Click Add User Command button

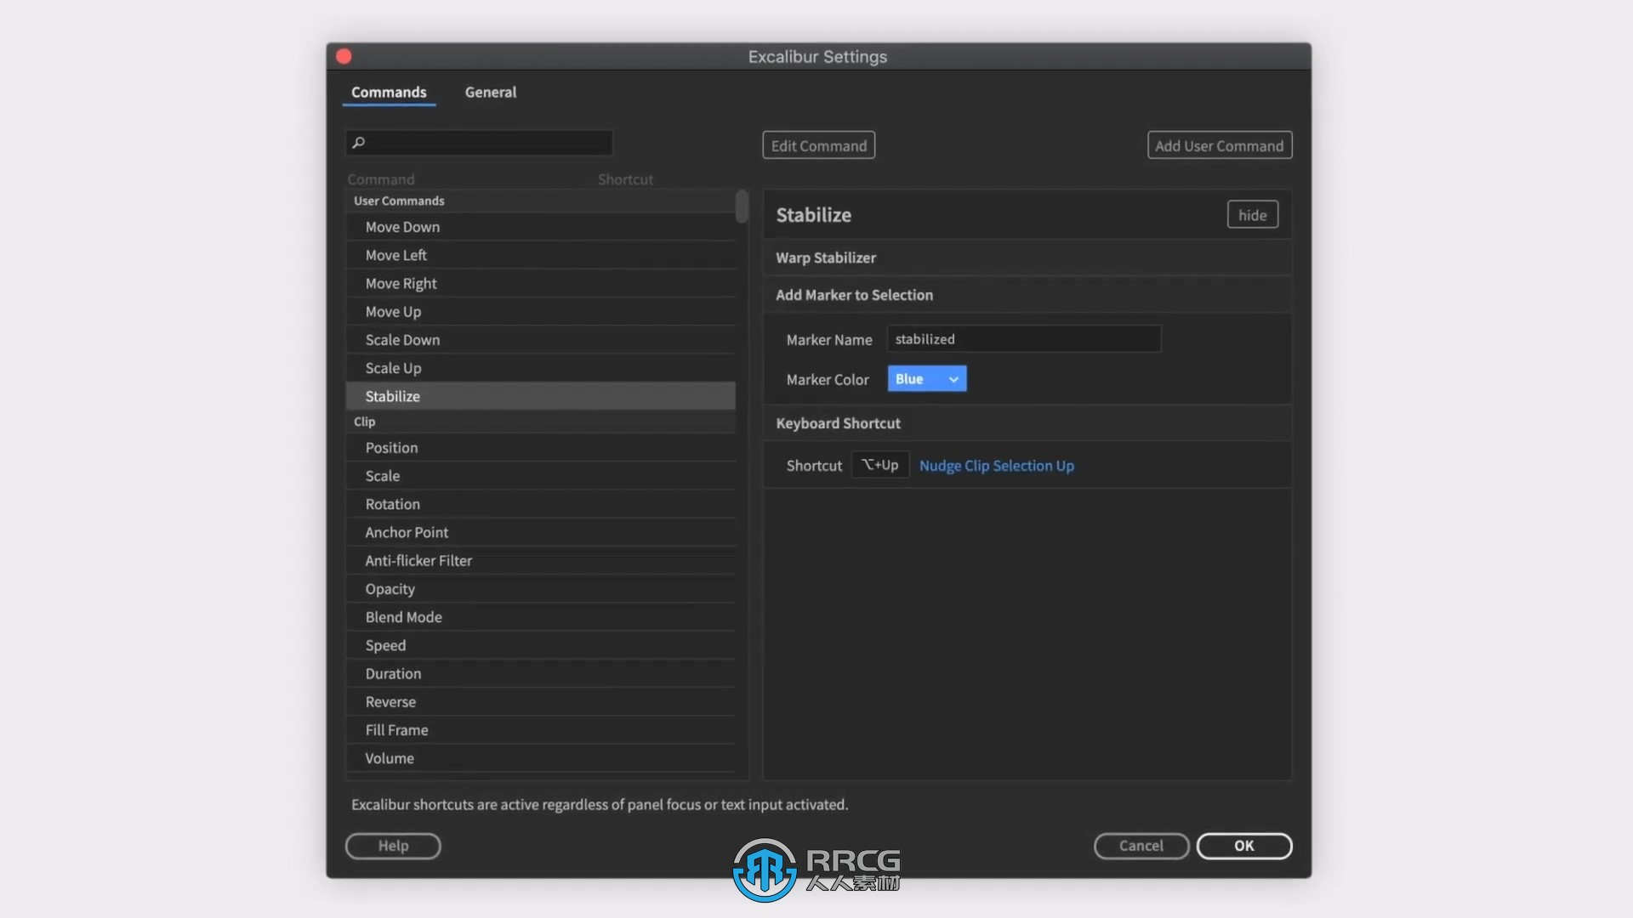(1219, 145)
